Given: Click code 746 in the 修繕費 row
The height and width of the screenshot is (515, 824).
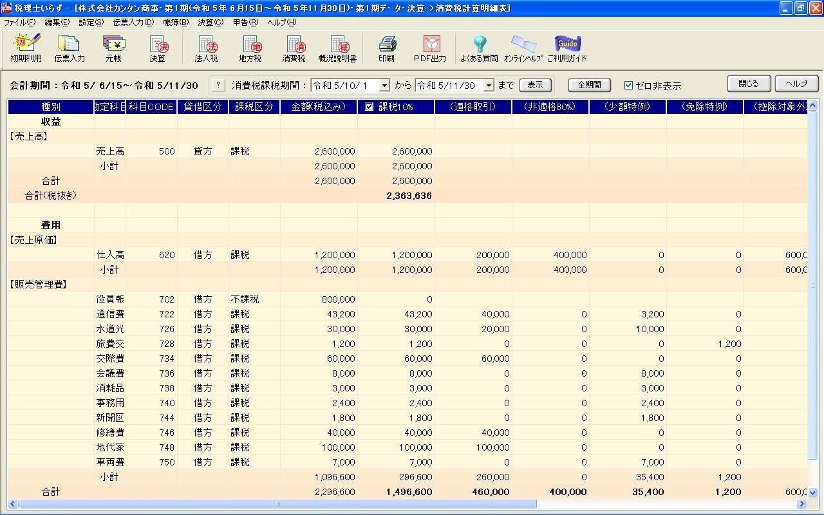Looking at the screenshot, I should (x=166, y=433).
